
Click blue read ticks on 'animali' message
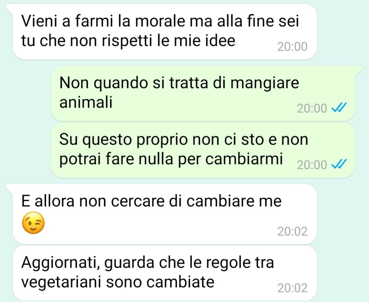[339, 108]
